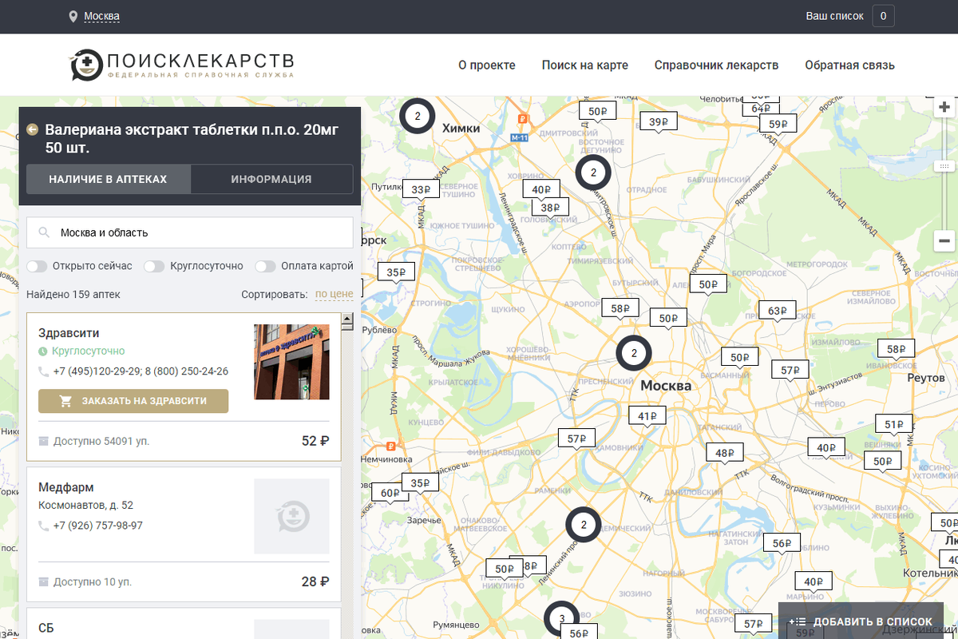This screenshot has width=958, height=639.
Task: Open the Здравсити pharmacy photo
Action: [291, 362]
